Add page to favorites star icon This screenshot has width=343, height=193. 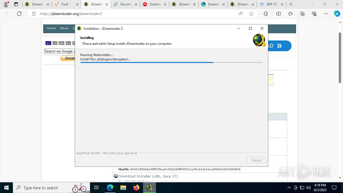pyautogui.click(x=251, y=14)
